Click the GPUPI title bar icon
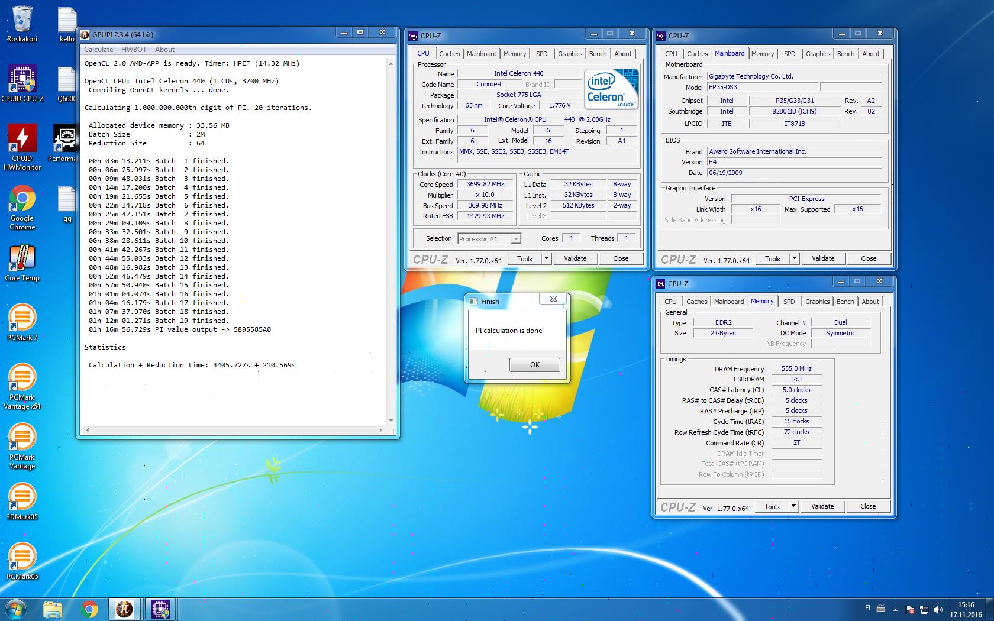 tap(85, 34)
